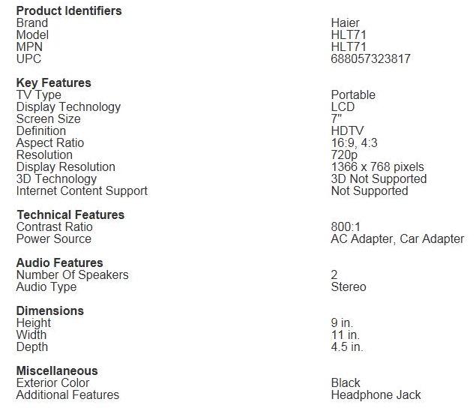Click the Technical Features heading
This screenshot has width=476, height=408.
tap(70, 214)
